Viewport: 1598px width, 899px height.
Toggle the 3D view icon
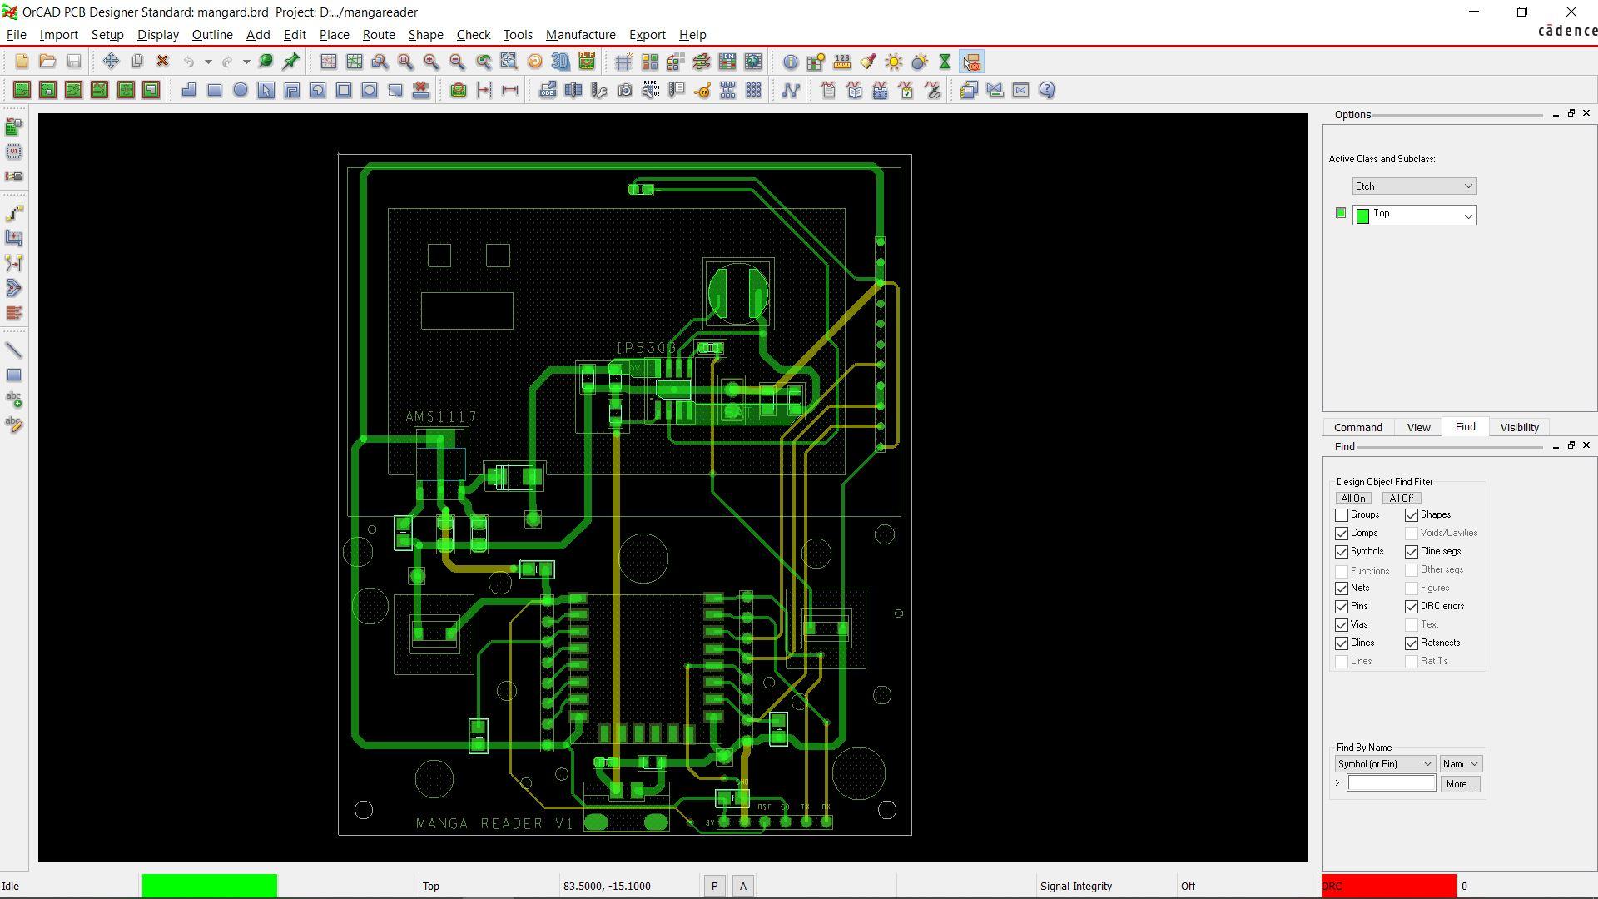pos(561,62)
